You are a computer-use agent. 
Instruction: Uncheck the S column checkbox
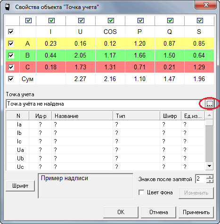[x=200, y=20]
